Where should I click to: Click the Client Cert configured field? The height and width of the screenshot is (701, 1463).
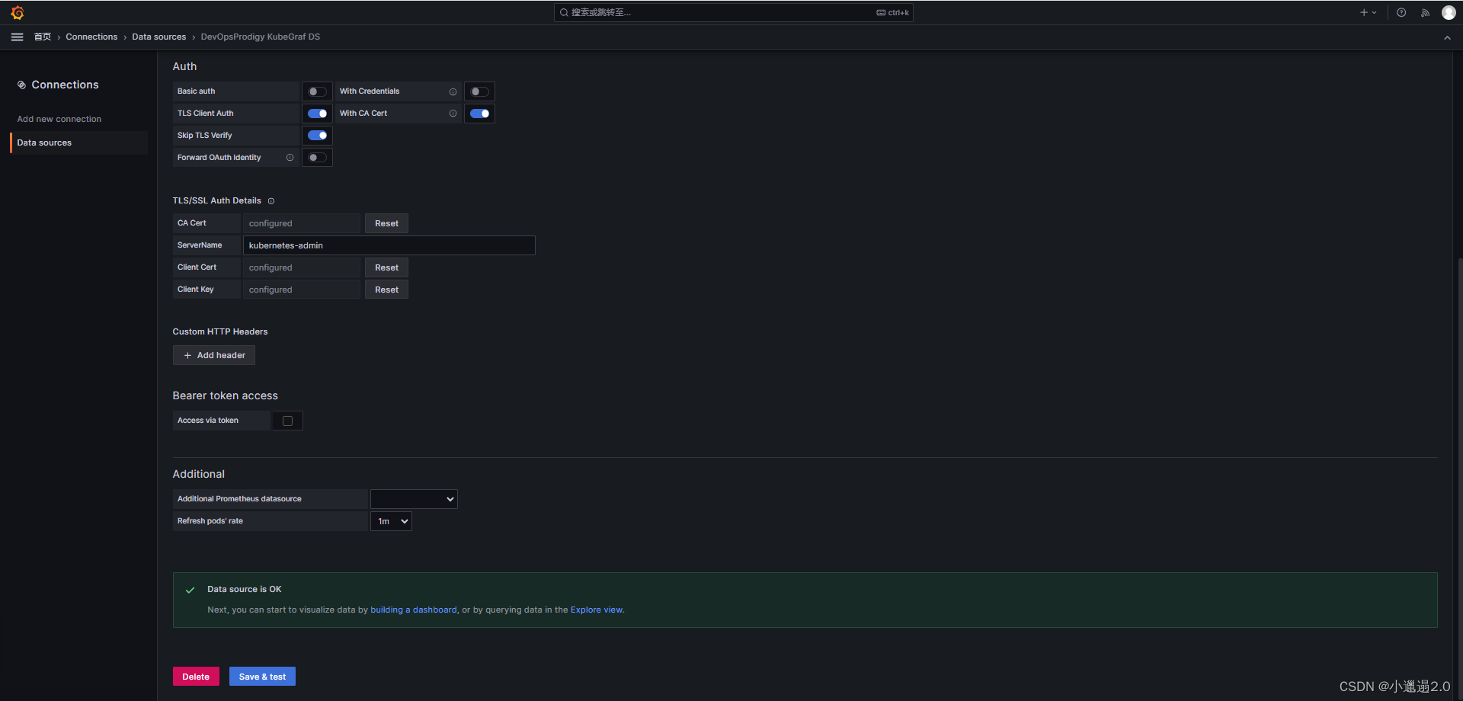coord(302,267)
